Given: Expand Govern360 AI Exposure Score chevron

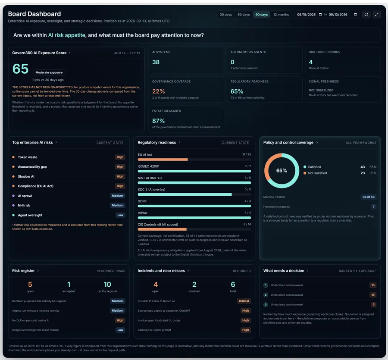Looking at the screenshot, I should point(70,53).
